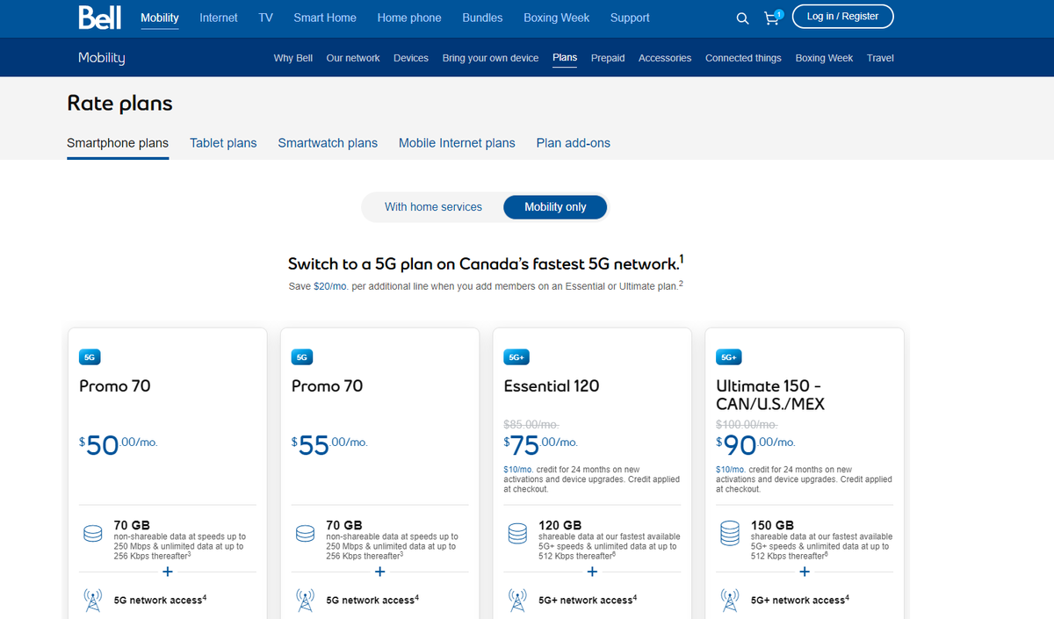This screenshot has width=1054, height=619.
Task: Click the data stack icon beside 120 GB
Action: tap(517, 533)
